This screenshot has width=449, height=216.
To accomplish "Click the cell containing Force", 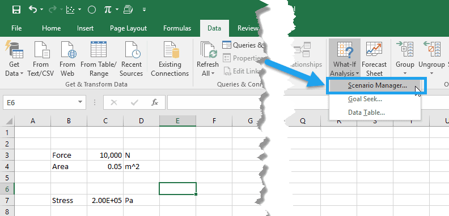I will pos(69,155).
